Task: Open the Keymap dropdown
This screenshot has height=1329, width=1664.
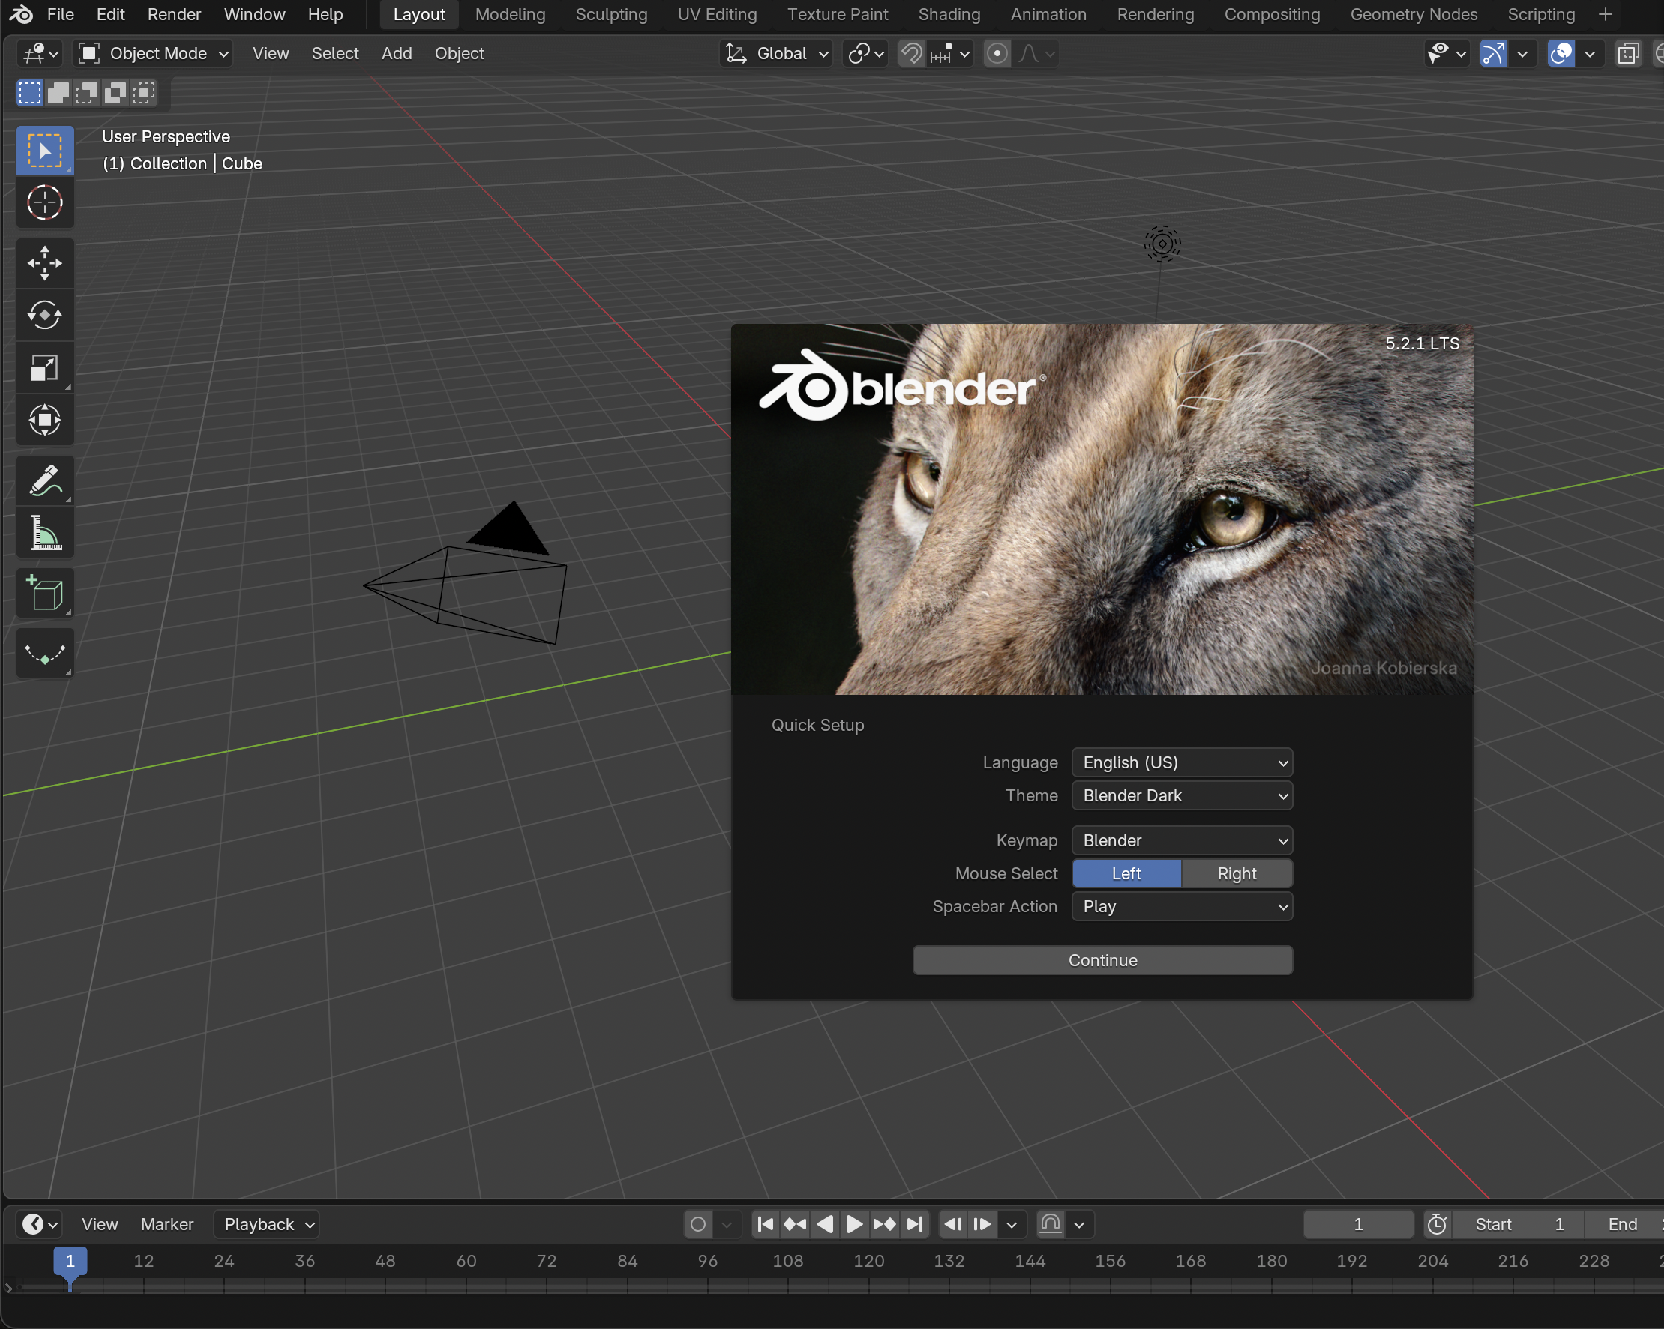Action: pyautogui.click(x=1182, y=840)
